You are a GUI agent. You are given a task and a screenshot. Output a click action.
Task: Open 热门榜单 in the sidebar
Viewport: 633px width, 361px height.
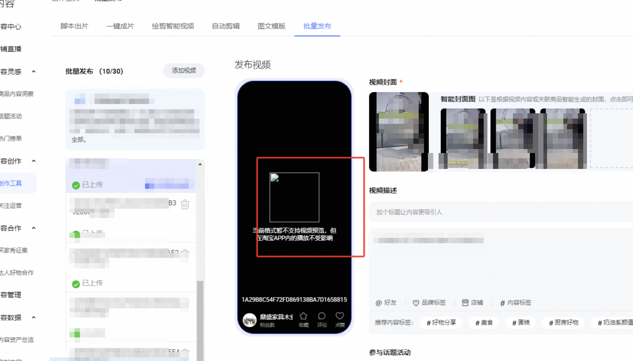(x=11, y=138)
